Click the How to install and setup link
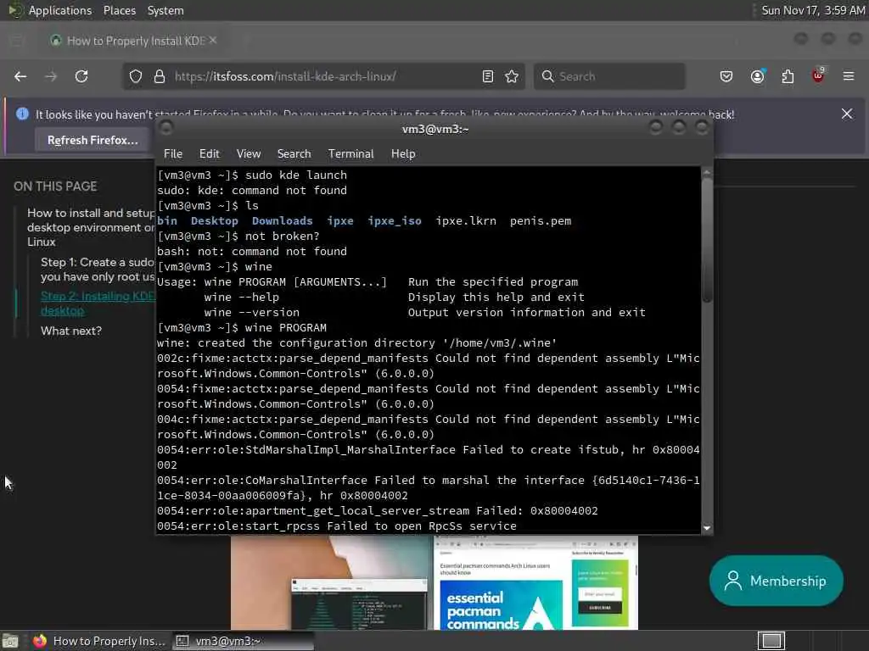This screenshot has width=869, height=651. (x=91, y=227)
